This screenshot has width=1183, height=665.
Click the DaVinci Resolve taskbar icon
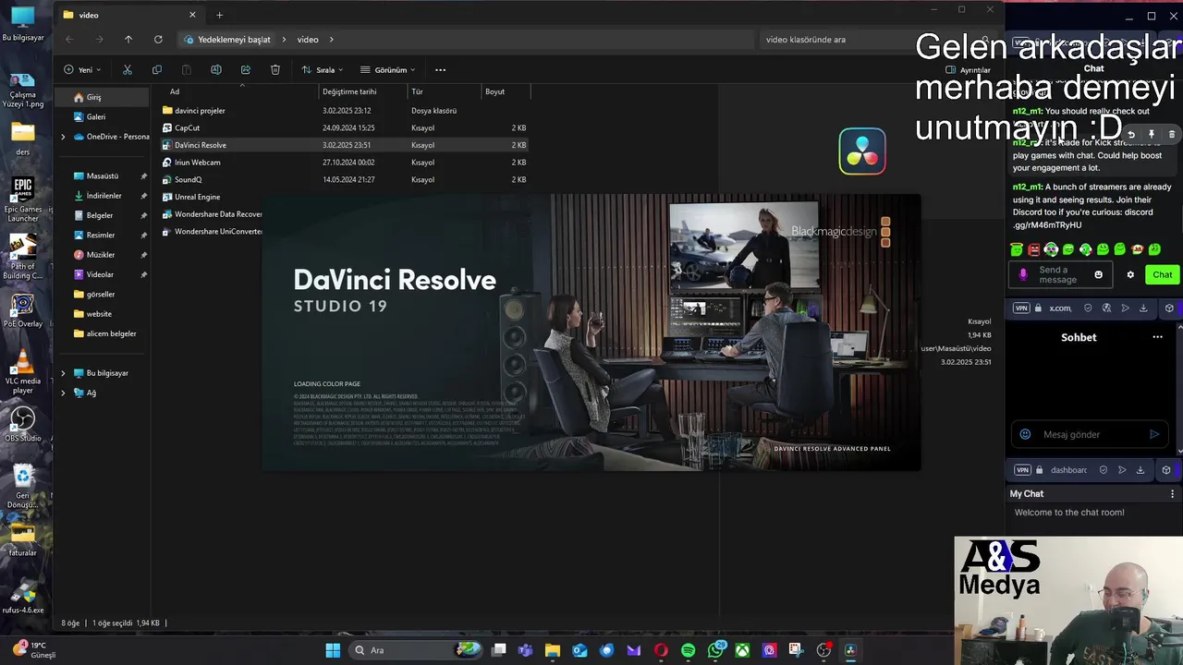(850, 650)
